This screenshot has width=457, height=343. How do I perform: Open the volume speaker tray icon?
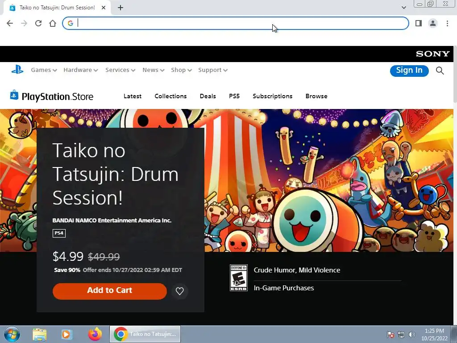[412, 335]
